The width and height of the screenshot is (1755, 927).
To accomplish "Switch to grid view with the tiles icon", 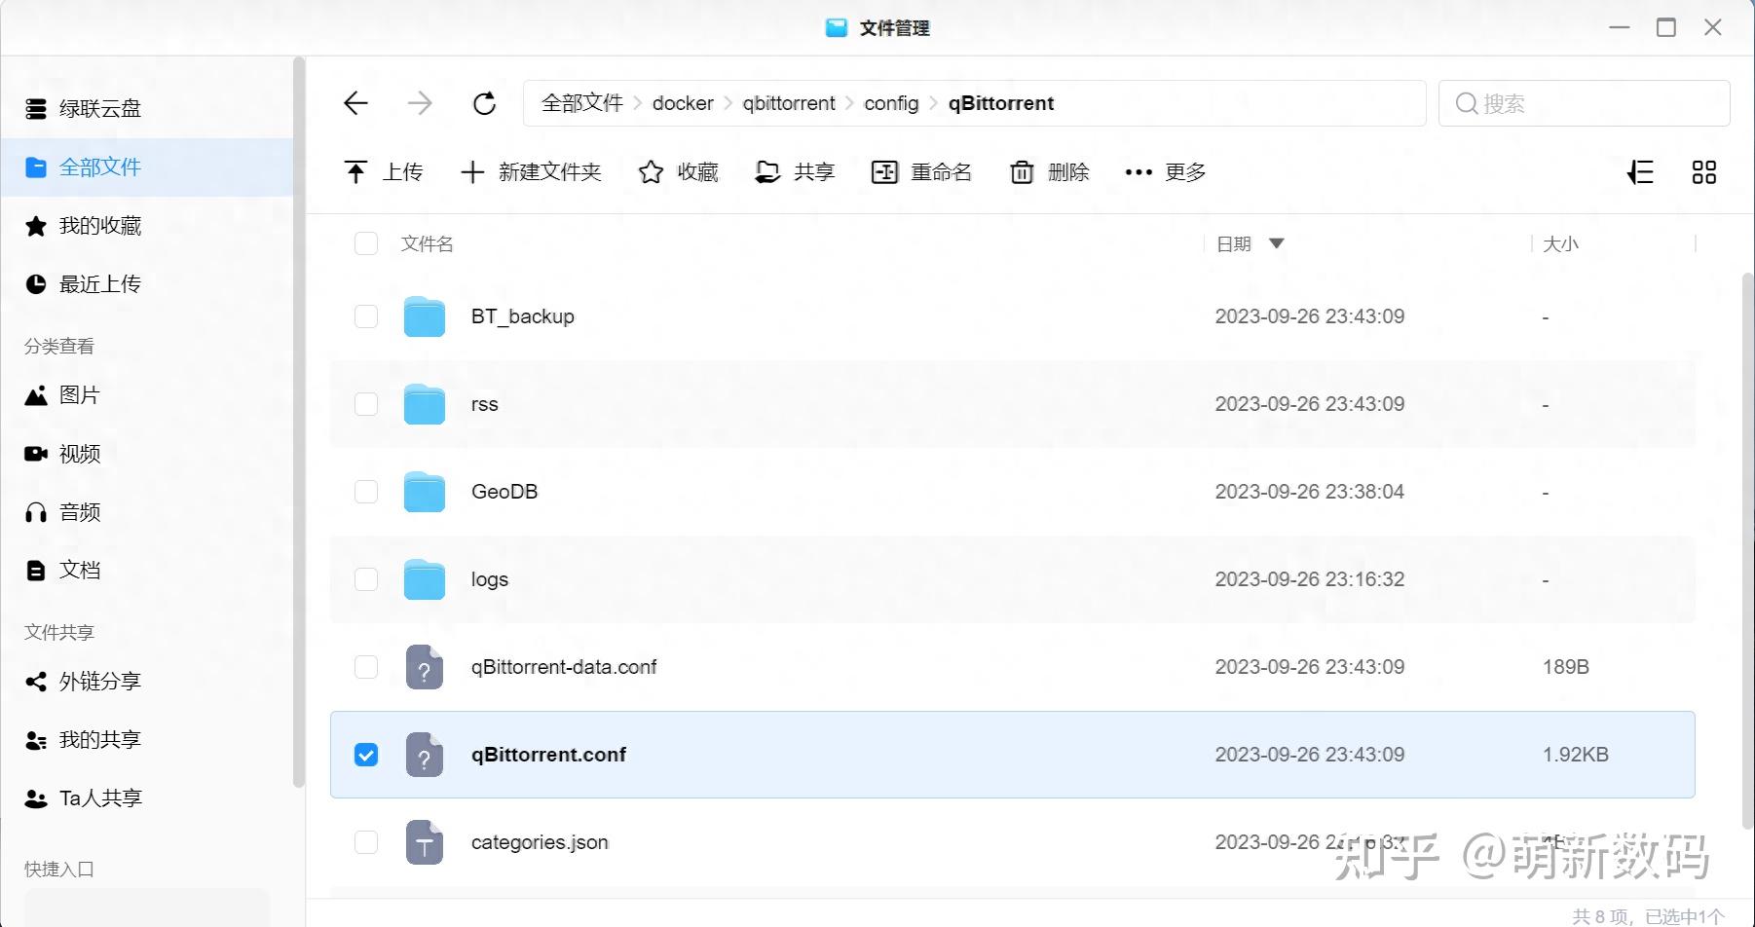I will coord(1704,171).
